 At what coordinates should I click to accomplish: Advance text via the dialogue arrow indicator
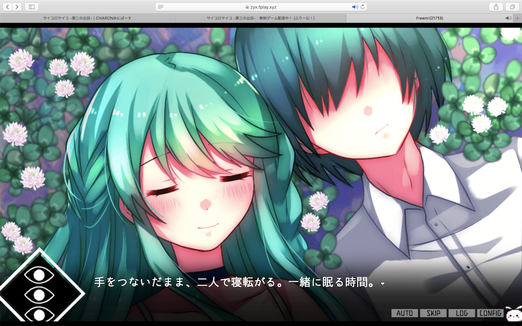(x=383, y=284)
